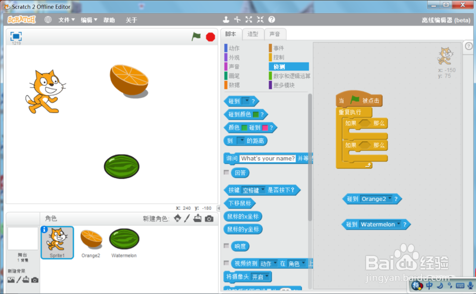Image resolution: width=476 pixels, height=294 pixels.
Task: Click the 帮助 menu item
Action: [x=109, y=20]
